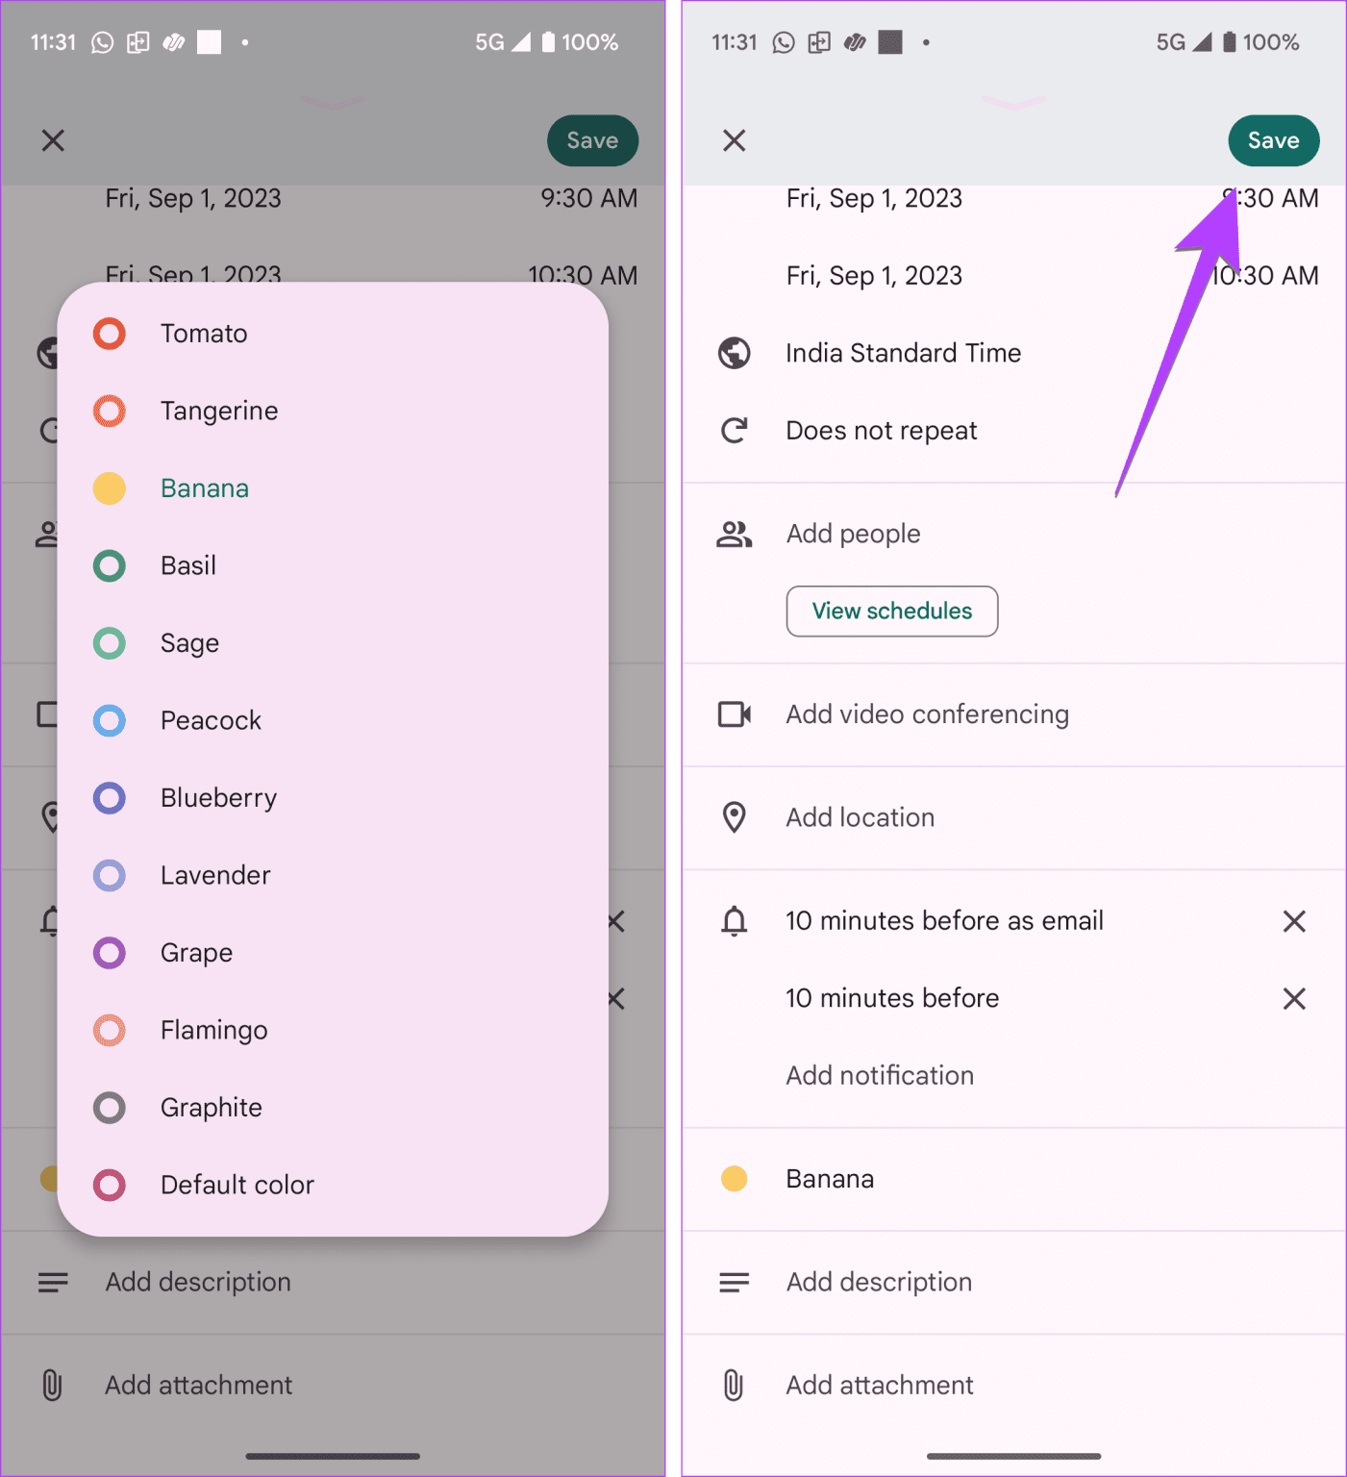Click the attachment paperclip icon
Viewport: 1347px width, 1477px height.
click(734, 1385)
